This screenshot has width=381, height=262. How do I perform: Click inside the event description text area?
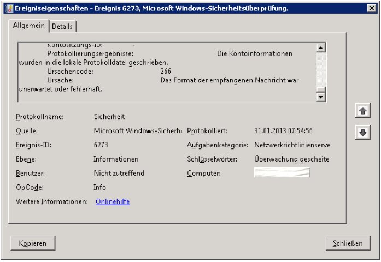tap(164, 72)
